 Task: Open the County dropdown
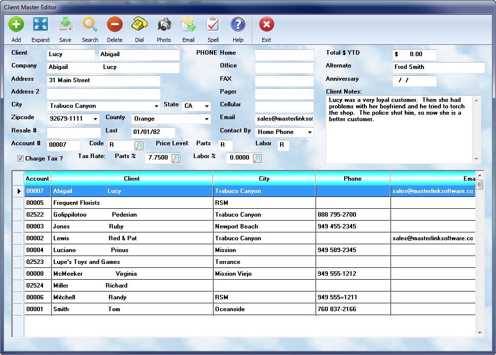point(207,119)
